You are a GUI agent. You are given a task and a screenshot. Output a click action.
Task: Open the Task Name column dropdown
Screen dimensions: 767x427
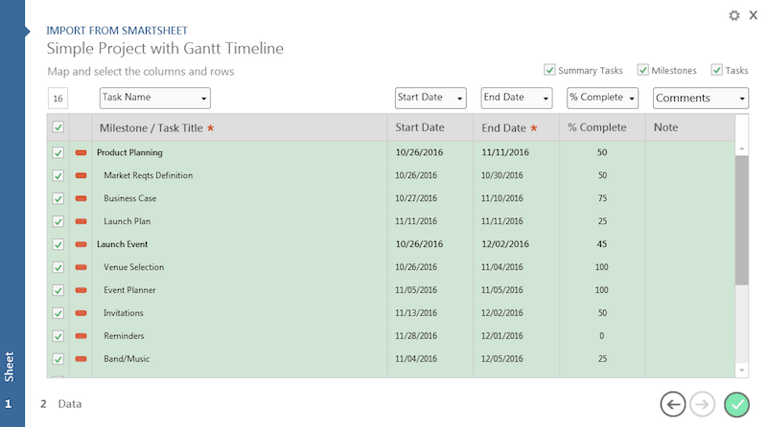click(154, 98)
